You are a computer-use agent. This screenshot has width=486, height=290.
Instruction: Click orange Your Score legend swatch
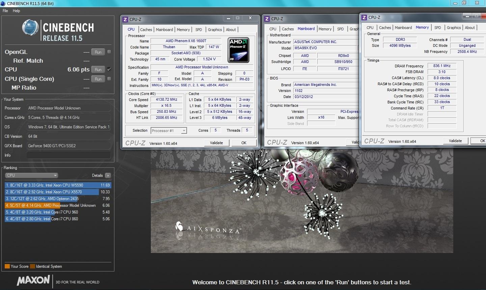[x=7, y=266]
